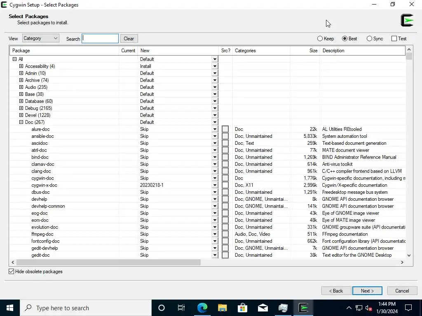Click the Categories column header
Viewport: 422px width, 316px height.
261,51
